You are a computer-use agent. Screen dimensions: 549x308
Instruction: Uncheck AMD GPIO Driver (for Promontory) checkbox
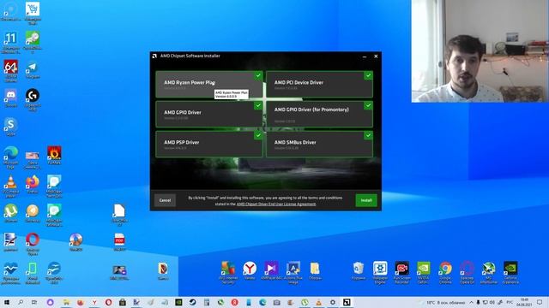point(368,105)
